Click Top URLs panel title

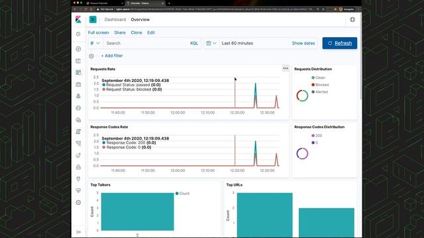coord(234,185)
